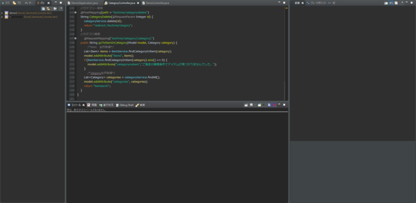Close the コンソール console tab
416x203 pixels.
pos(84,105)
